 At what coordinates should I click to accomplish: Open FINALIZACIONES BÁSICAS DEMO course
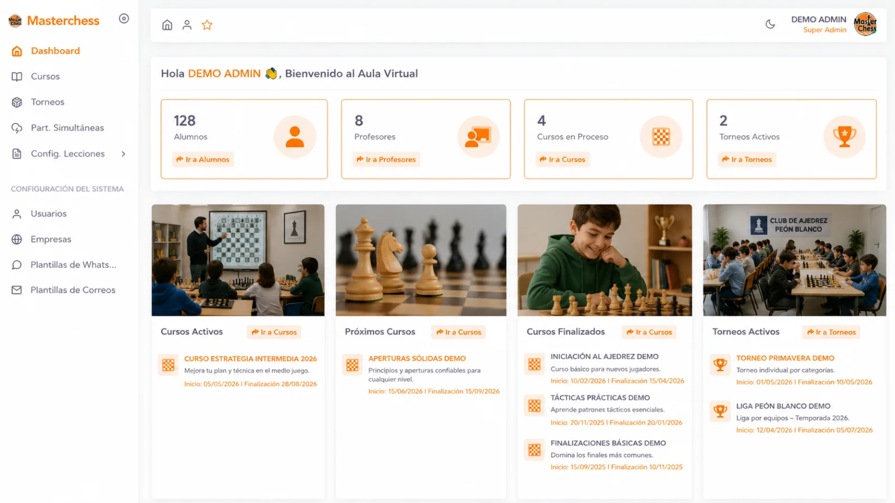click(x=608, y=443)
